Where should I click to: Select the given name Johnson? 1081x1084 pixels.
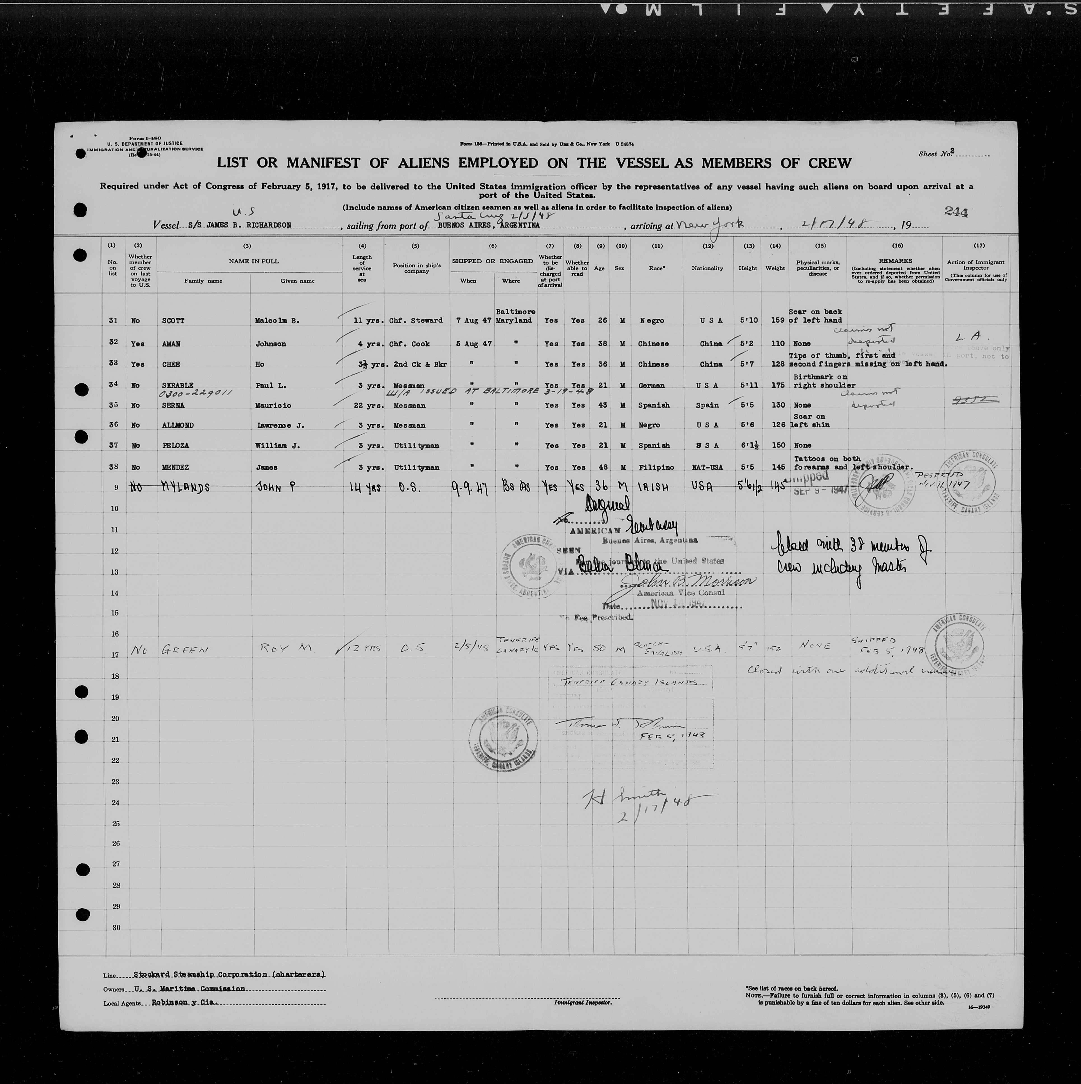click(271, 343)
